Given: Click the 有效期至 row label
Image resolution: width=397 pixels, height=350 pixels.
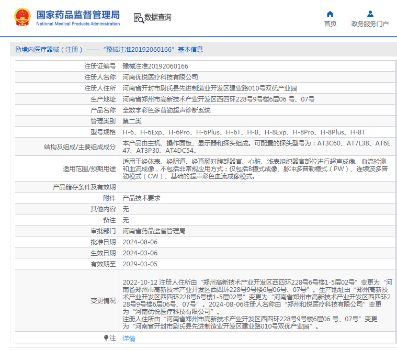Looking at the screenshot, I should (x=103, y=264).
